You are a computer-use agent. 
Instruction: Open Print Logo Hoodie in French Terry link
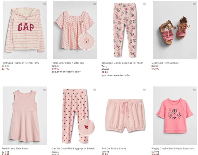point(20,63)
